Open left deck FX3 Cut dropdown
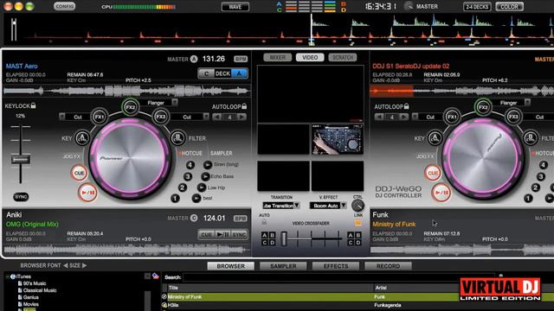 [206, 117]
